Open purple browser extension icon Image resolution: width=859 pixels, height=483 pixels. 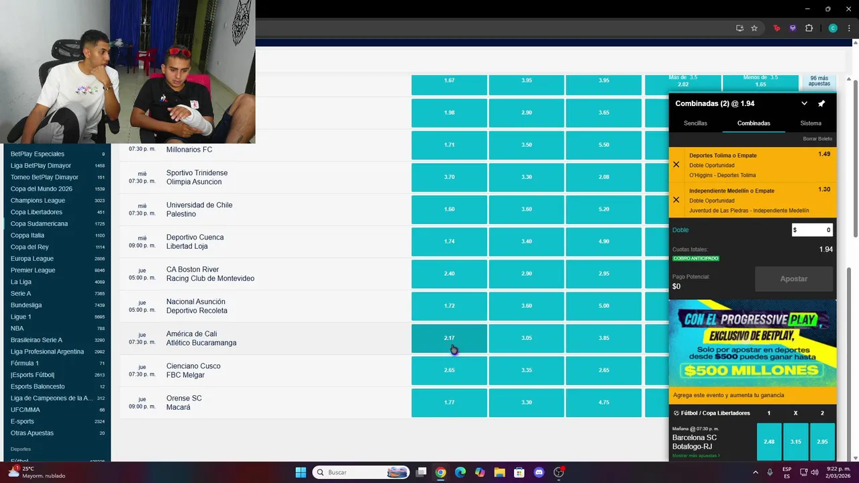click(793, 28)
